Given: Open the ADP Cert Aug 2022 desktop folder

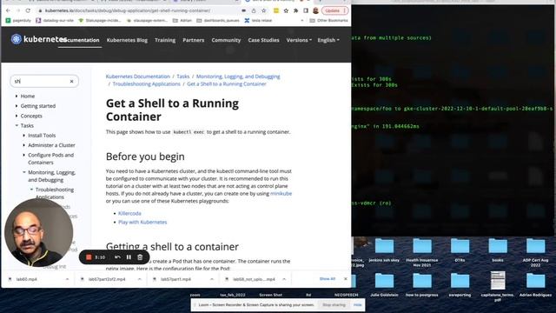Looking at the screenshot, I should coord(535,252).
